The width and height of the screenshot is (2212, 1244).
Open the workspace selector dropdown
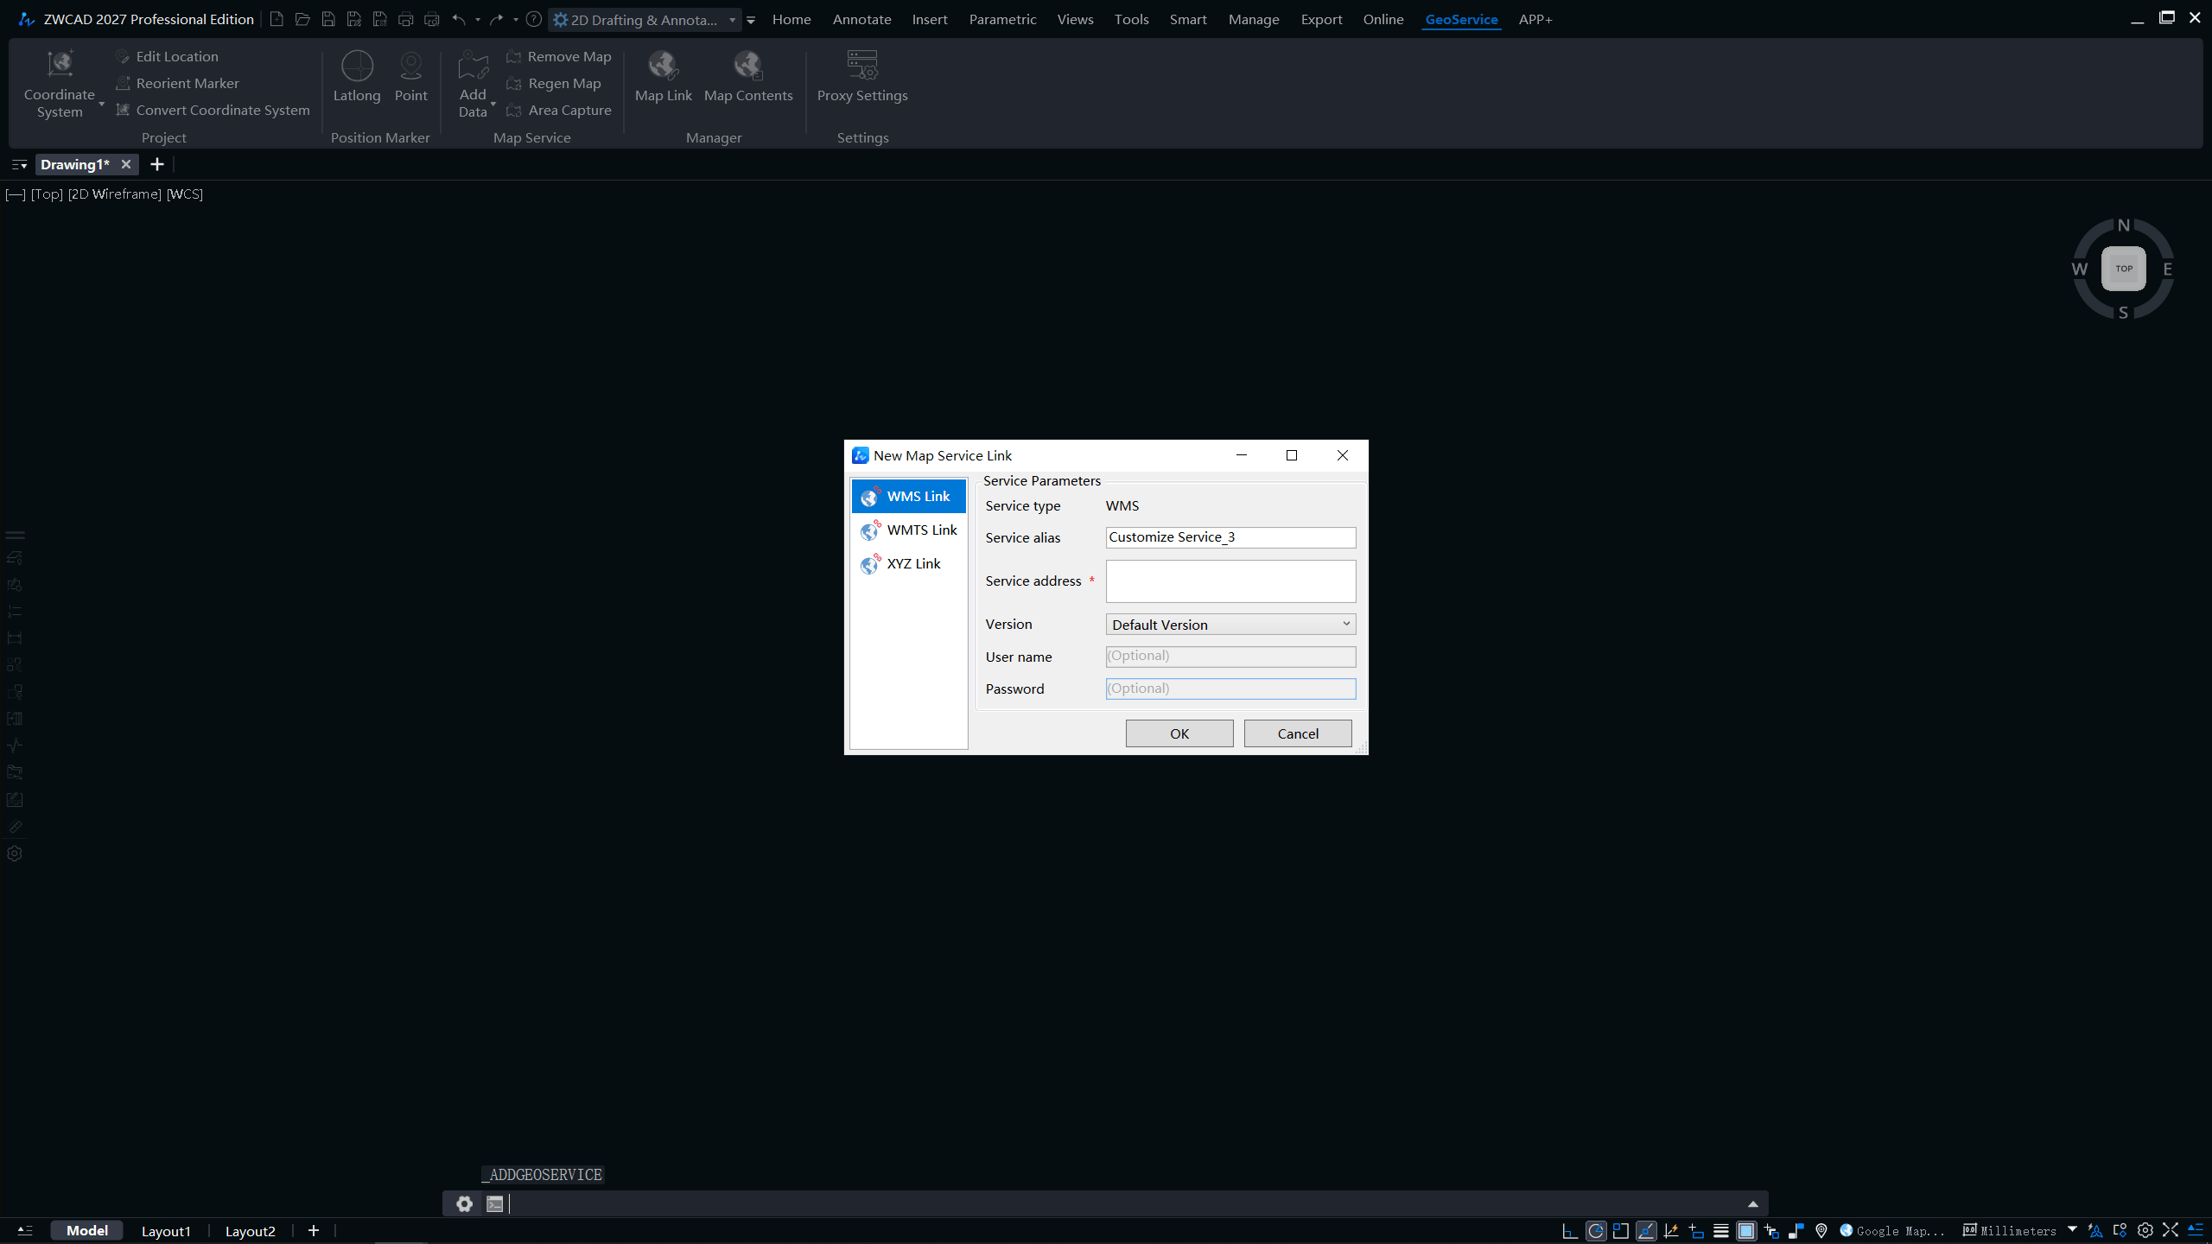tap(732, 19)
